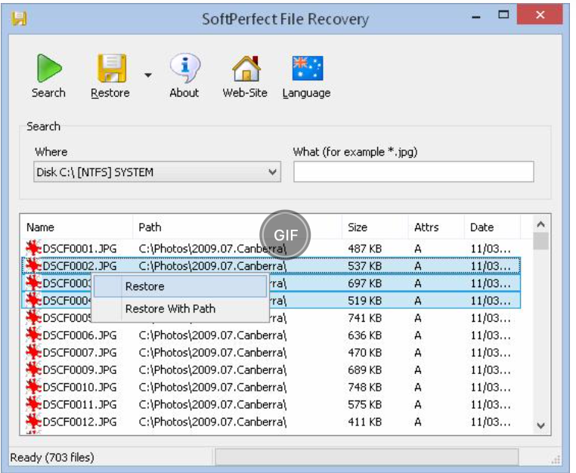Click the Language flag icon
This screenshot has height=473, width=576.
pos(307,69)
